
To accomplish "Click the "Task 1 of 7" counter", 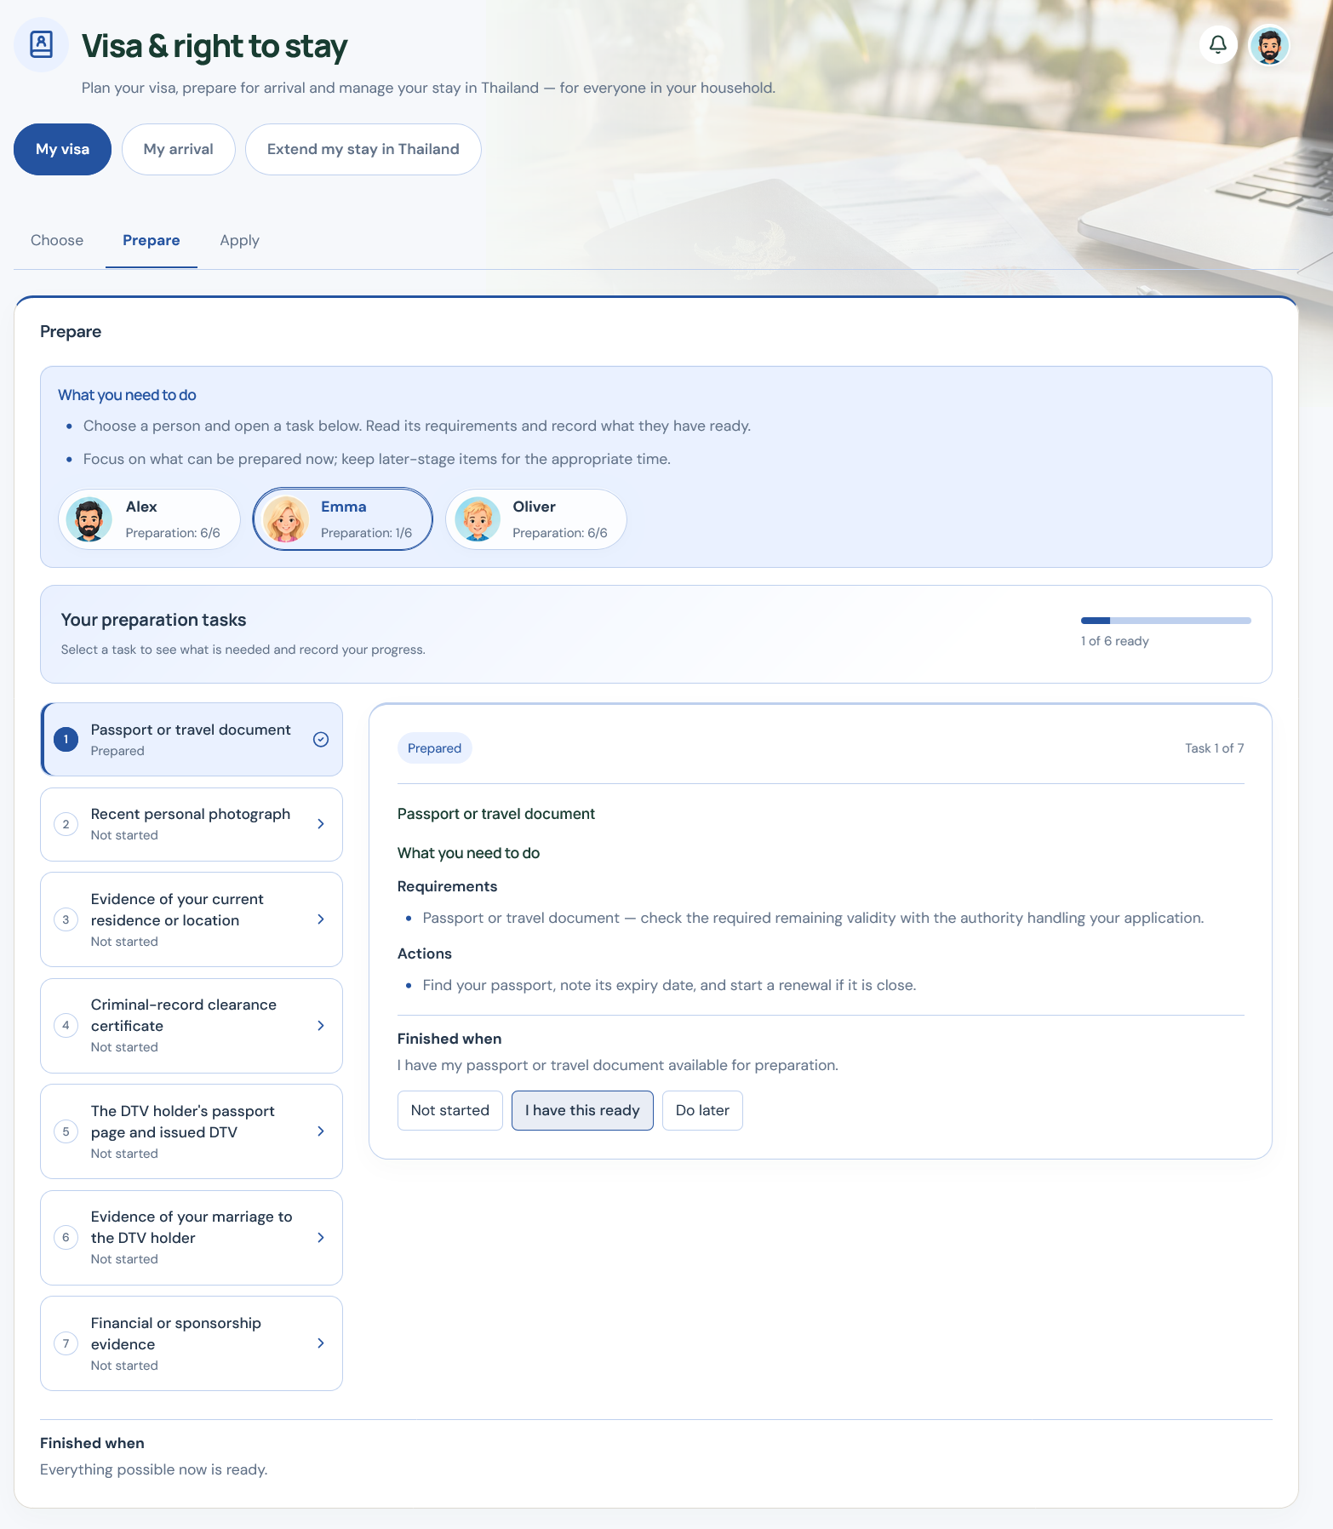I will tap(1215, 748).
